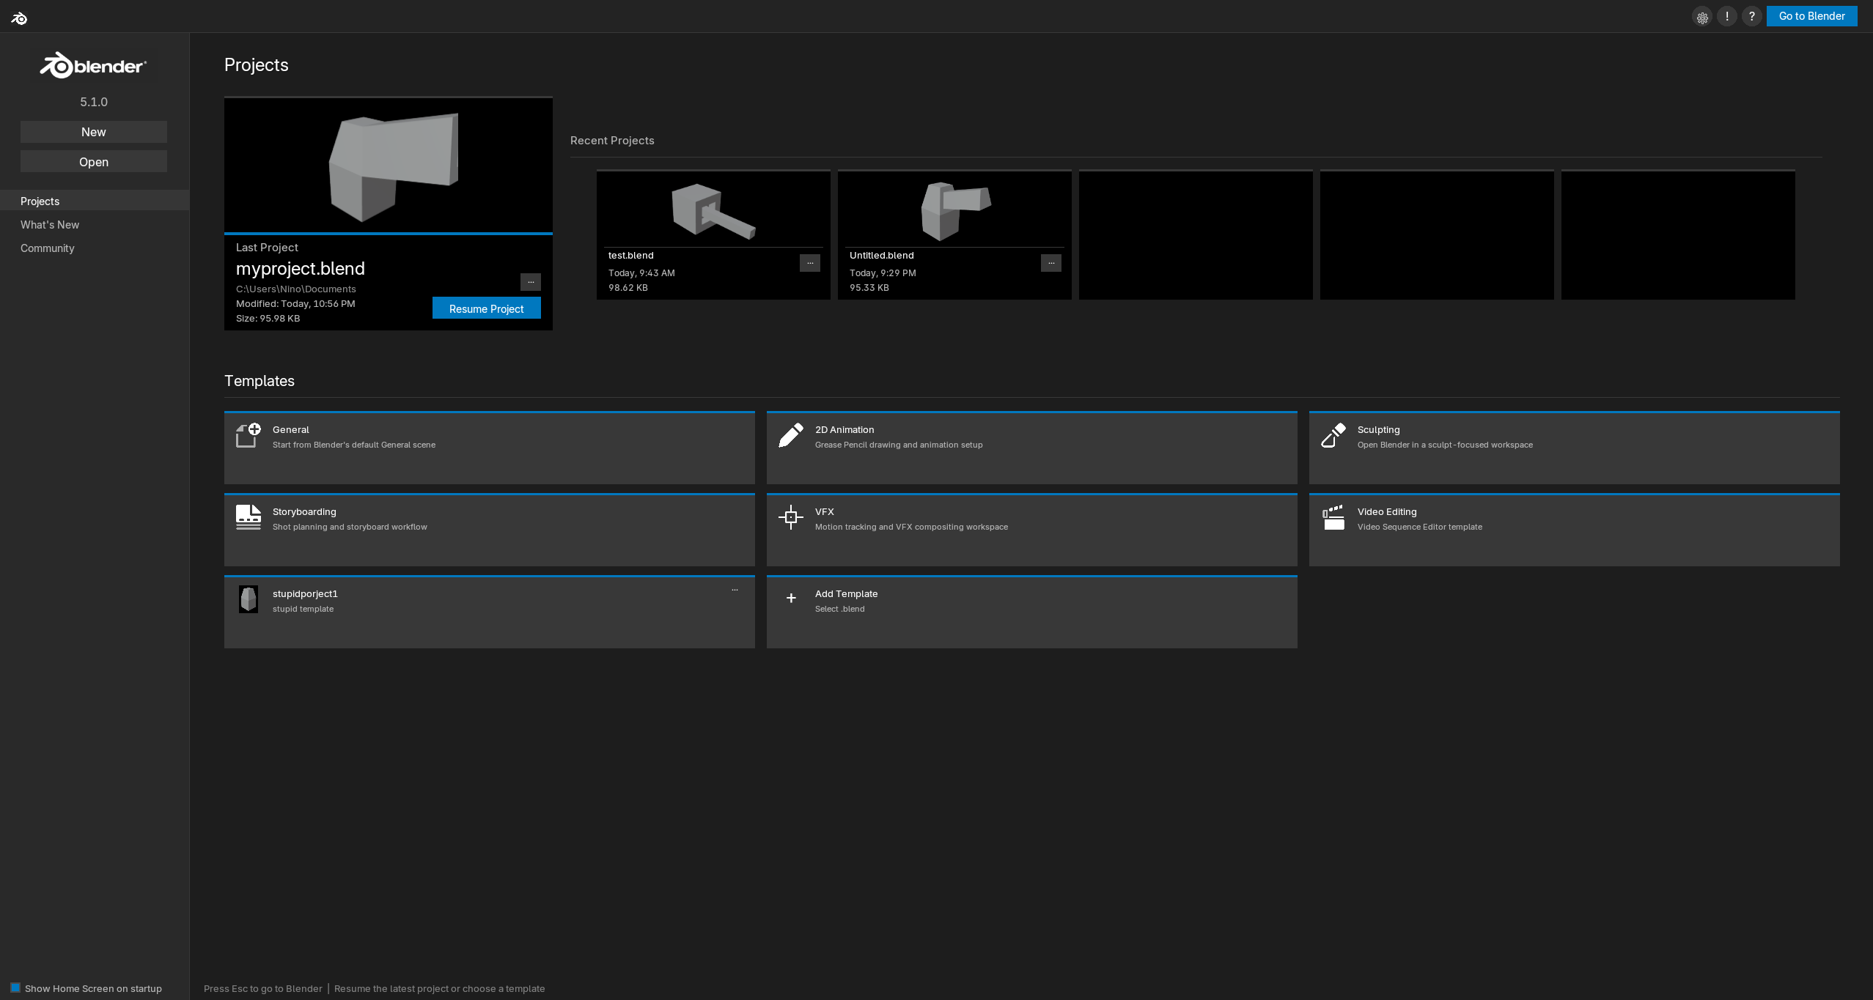Click the Blender logo in top-left corner
The width and height of the screenshot is (1873, 1000).
tap(19, 18)
